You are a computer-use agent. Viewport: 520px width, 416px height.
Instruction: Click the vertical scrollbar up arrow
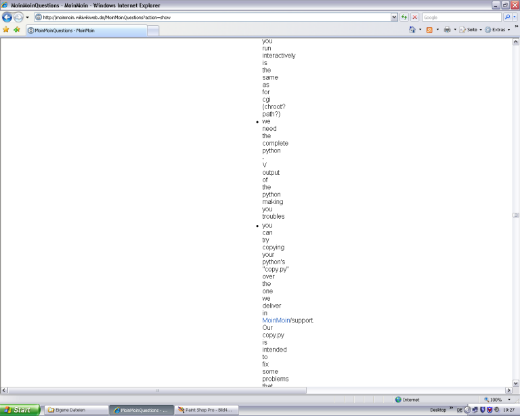click(x=515, y=42)
